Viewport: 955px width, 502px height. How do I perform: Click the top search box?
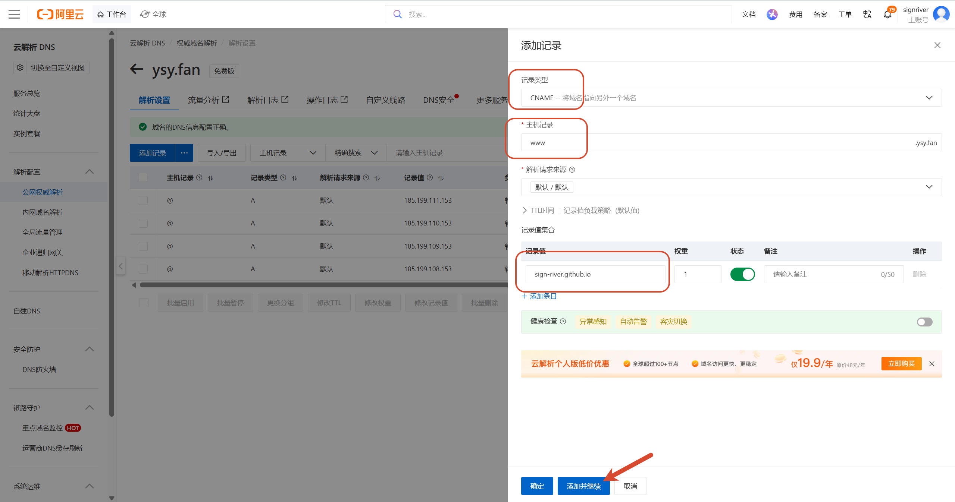point(558,14)
